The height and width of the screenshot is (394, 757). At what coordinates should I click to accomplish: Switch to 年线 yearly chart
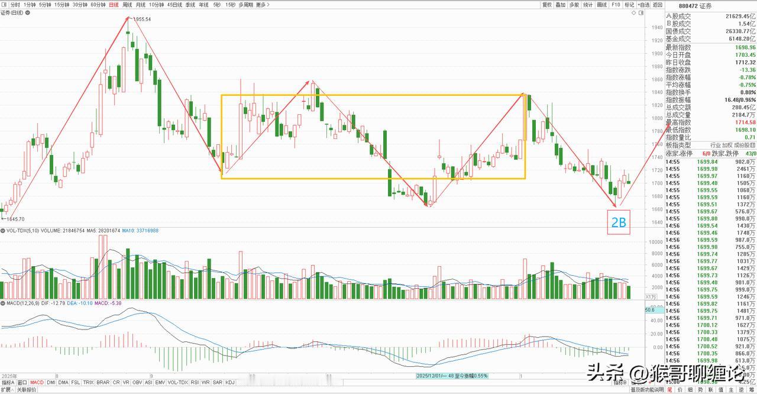click(204, 4)
